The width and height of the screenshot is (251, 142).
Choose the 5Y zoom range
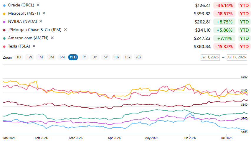click(x=106, y=57)
